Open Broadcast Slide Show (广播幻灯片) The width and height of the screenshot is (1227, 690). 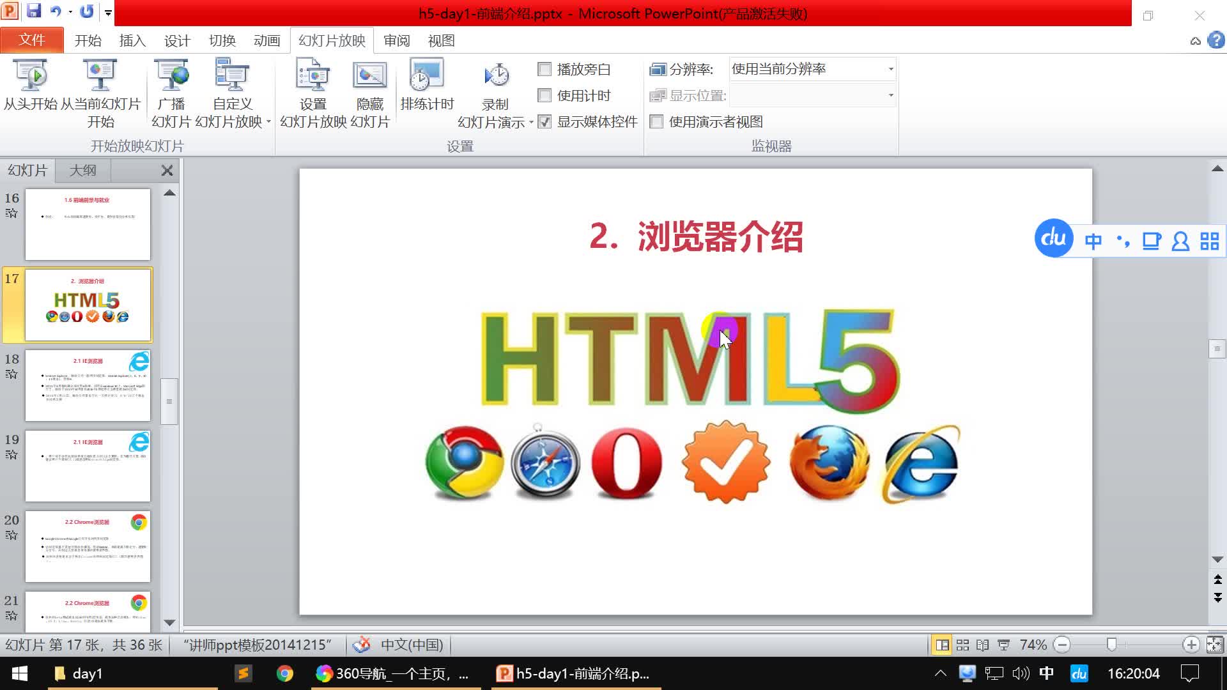(x=171, y=94)
